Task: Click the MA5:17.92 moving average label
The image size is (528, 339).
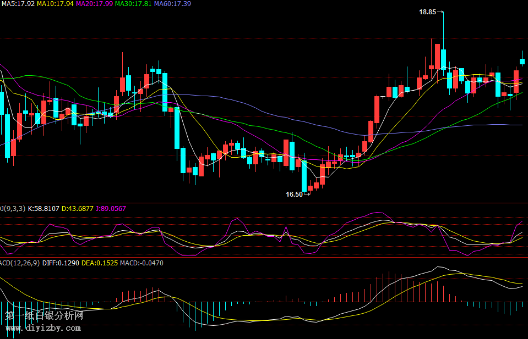Action: point(18,4)
